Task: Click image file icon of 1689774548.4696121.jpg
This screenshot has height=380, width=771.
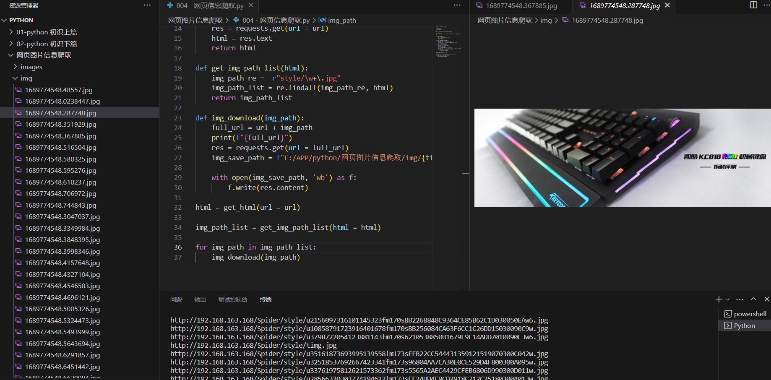Action: point(18,297)
